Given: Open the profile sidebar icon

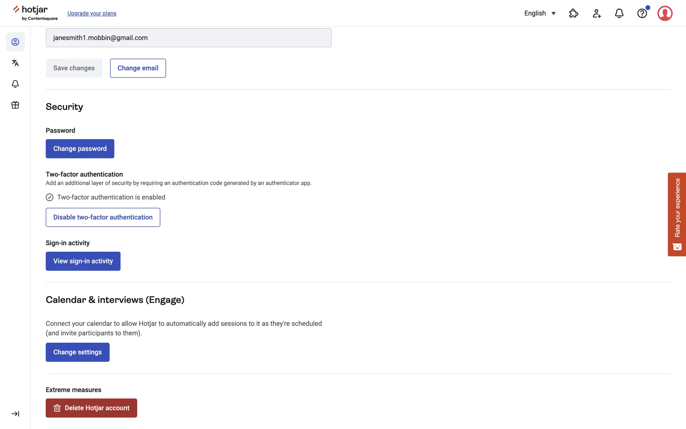Looking at the screenshot, I should pos(15,42).
